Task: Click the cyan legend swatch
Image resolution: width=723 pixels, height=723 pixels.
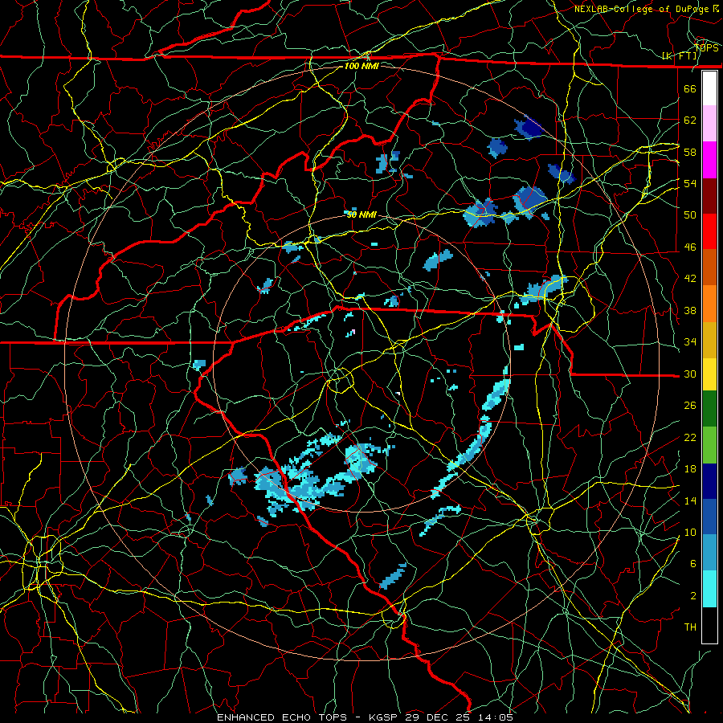Action: [x=709, y=589]
